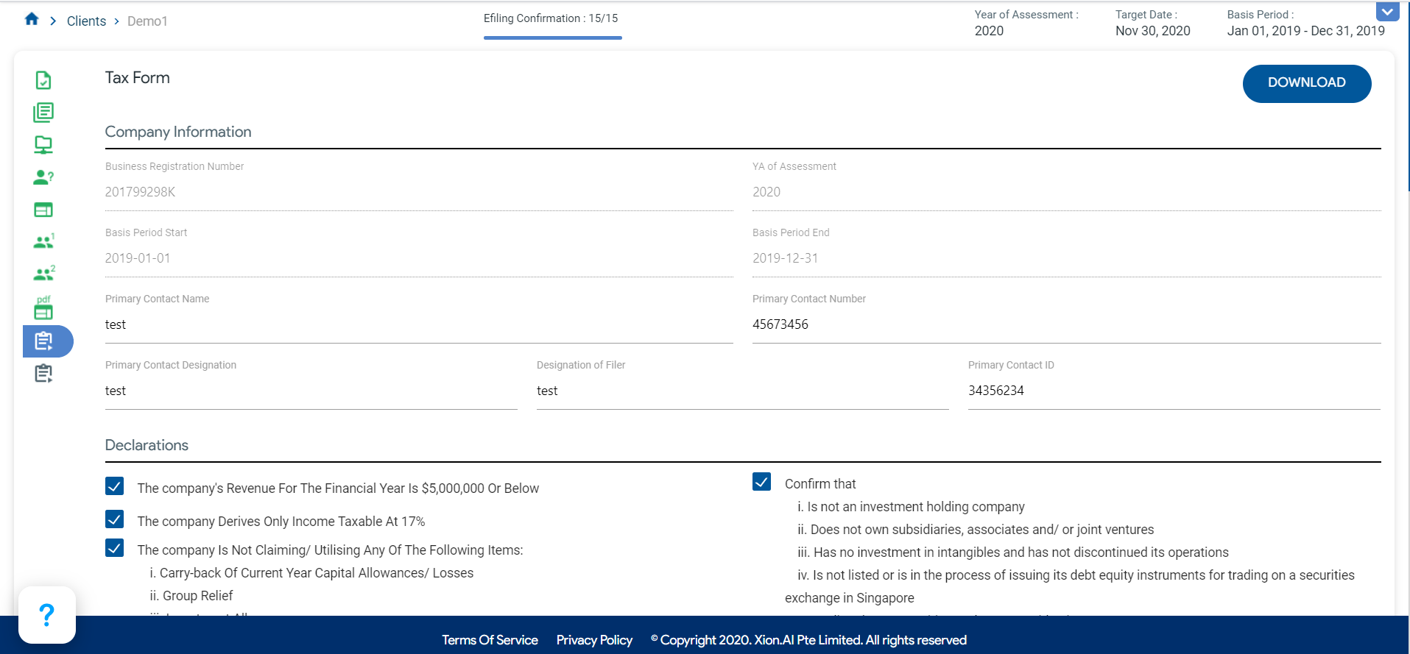Open the help question mark button
This screenshot has height=654, width=1410.
click(x=46, y=615)
